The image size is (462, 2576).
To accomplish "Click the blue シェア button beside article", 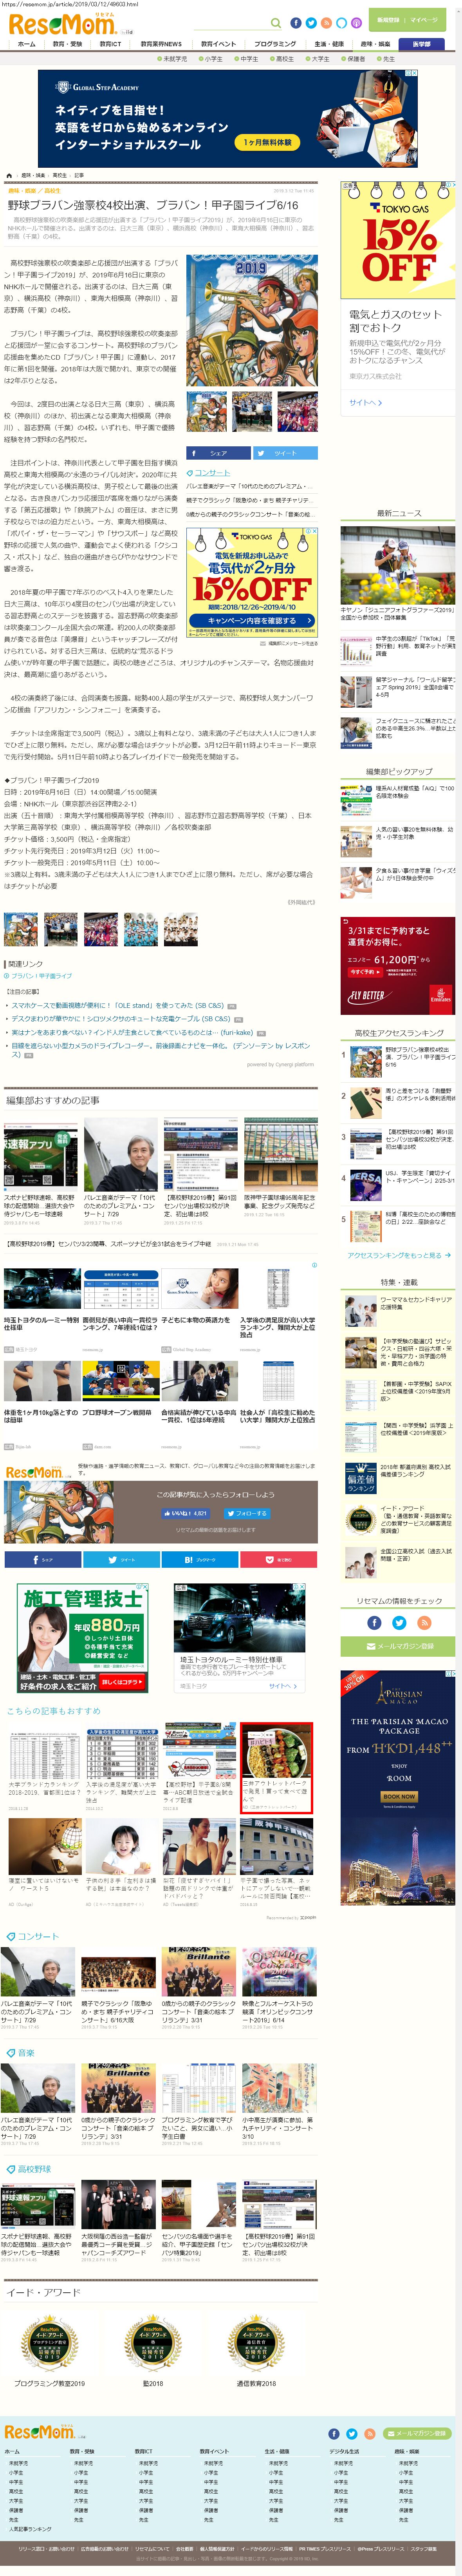I will point(218,452).
